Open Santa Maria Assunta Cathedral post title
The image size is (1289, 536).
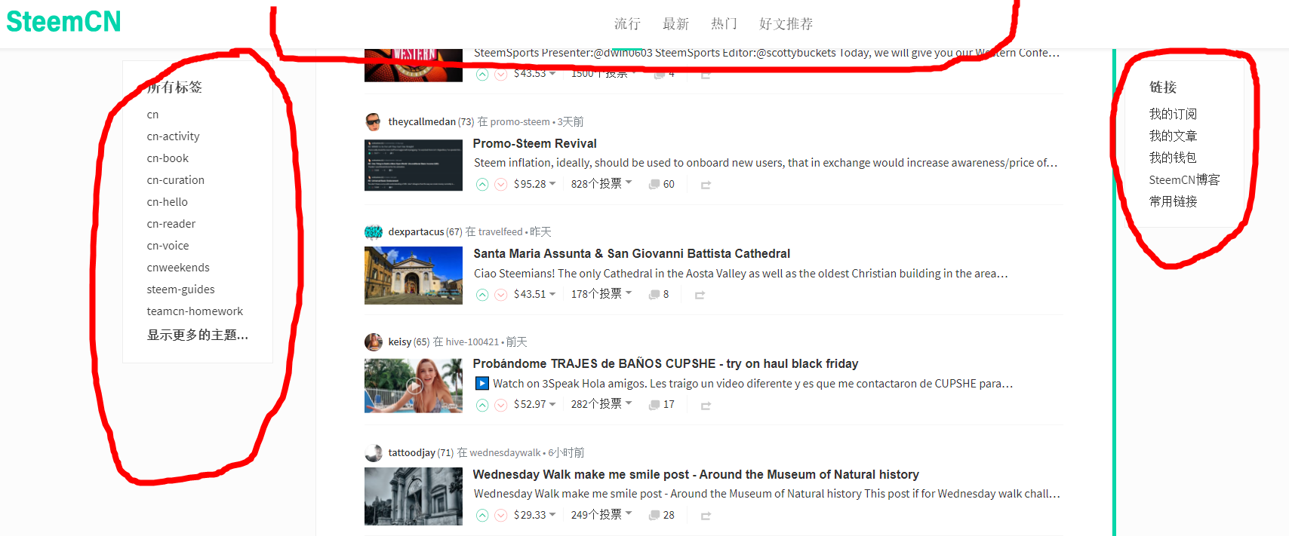pyautogui.click(x=632, y=253)
